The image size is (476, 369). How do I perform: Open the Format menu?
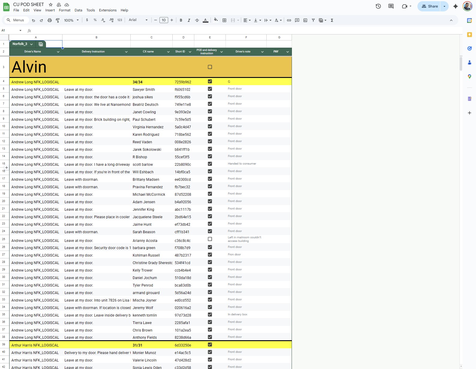tap(65, 10)
